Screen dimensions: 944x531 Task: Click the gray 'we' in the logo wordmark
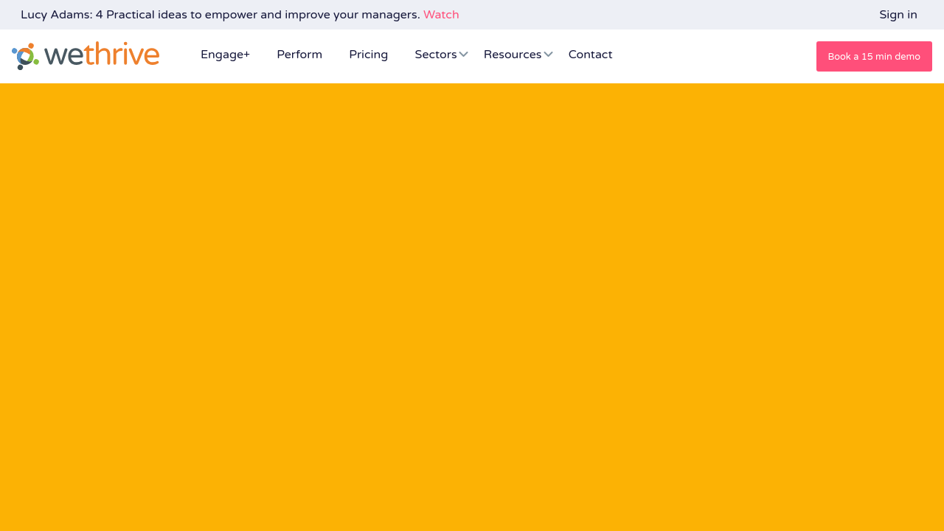point(63,56)
